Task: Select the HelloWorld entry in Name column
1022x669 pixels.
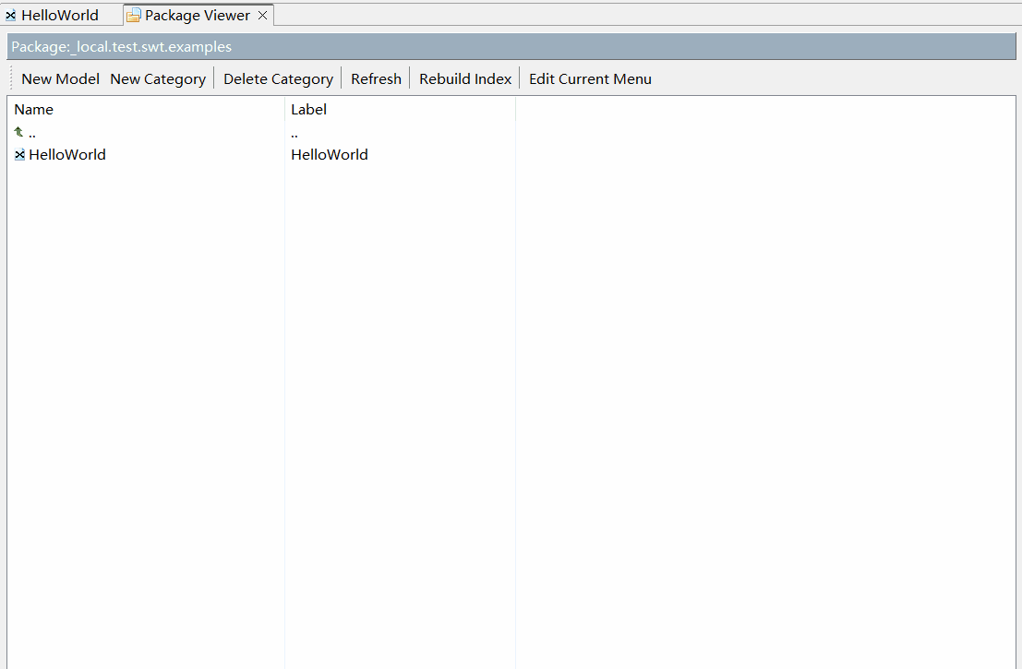Action: (67, 155)
